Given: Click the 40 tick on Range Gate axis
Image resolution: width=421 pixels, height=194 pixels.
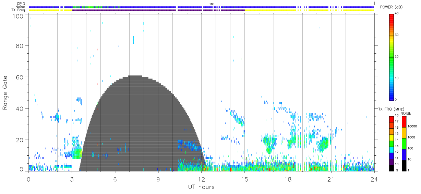Looking at the screenshot, I should click(20, 108).
